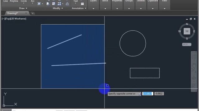Viewport: 199px width, 111px height.
Task: Open the WCS coordinate system dropdown
Action: point(187,44)
